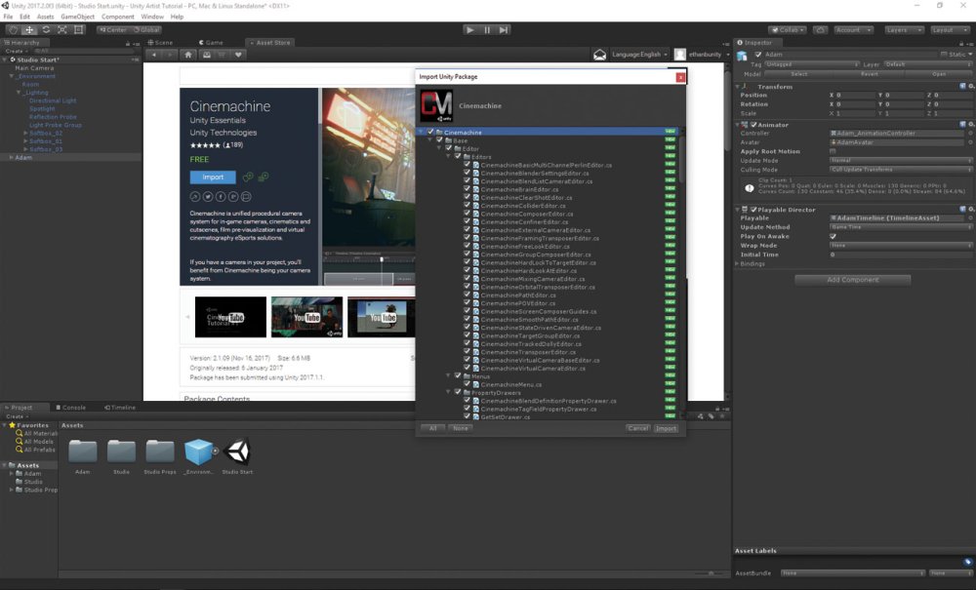Click the Pause button
976x590 pixels.
pos(487,30)
